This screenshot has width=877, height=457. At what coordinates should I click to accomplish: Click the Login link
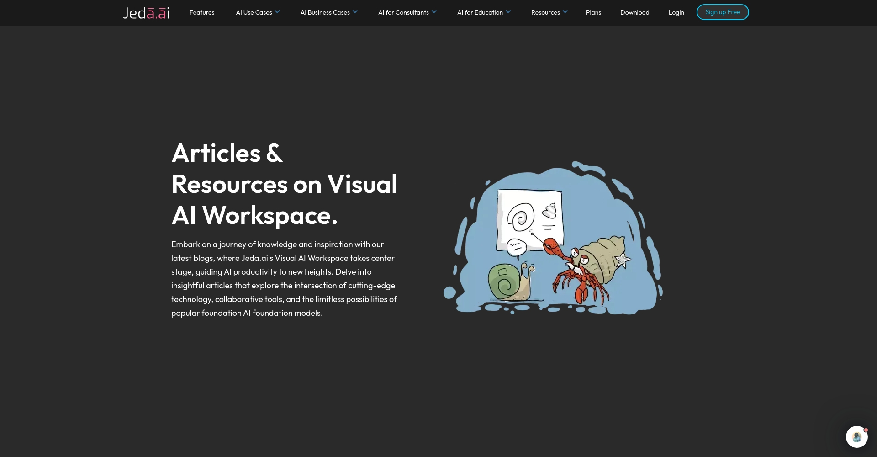pyautogui.click(x=676, y=12)
